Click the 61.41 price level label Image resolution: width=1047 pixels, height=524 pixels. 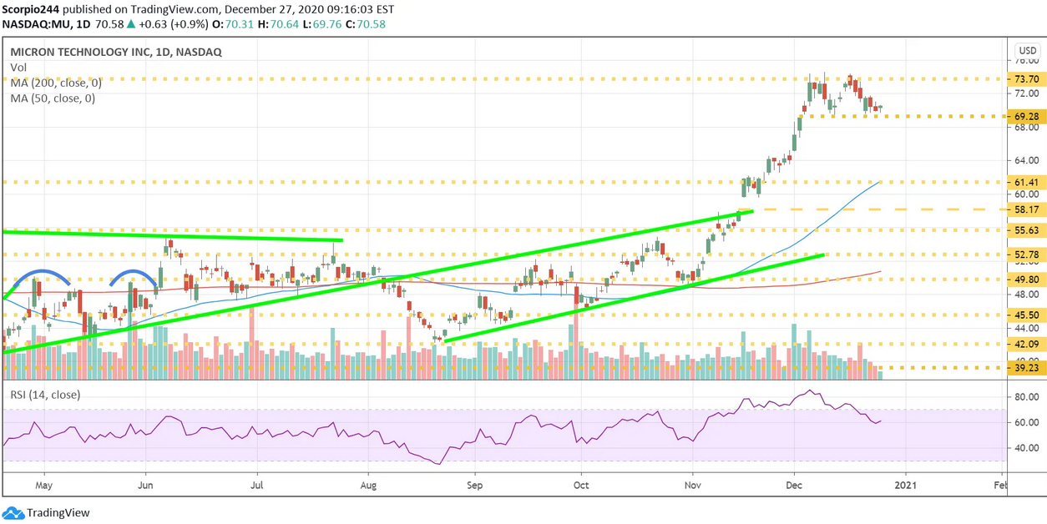point(1026,182)
